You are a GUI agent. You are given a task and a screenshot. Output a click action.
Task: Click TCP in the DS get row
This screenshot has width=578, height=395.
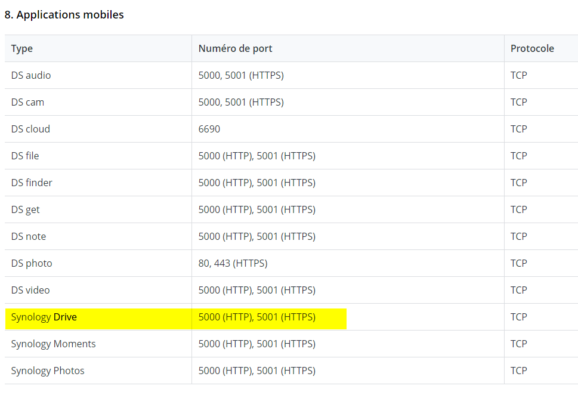(519, 209)
